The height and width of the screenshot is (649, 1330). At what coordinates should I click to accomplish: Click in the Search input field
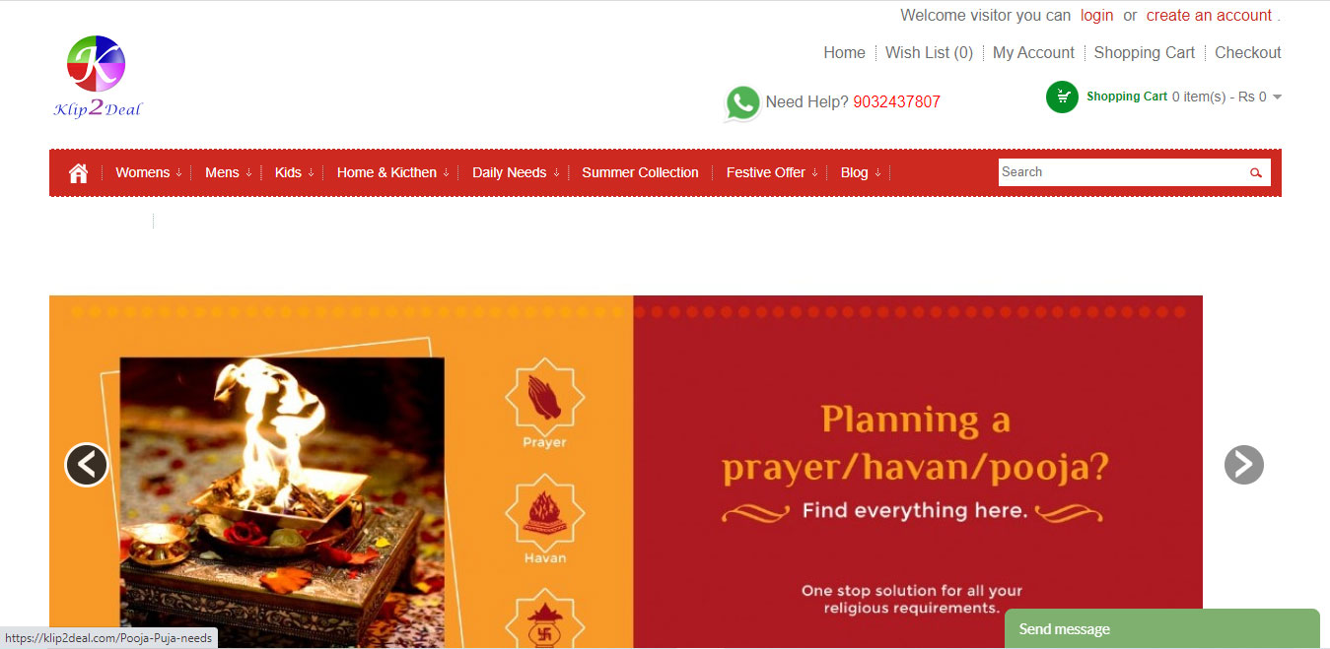click(x=1122, y=172)
